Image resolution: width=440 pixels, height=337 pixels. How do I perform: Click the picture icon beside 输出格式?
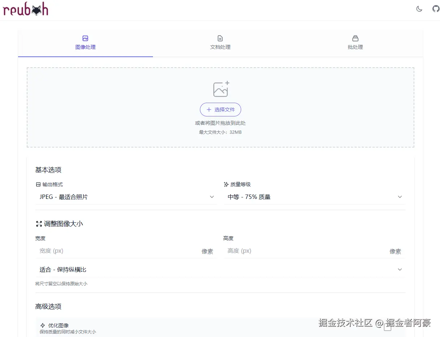click(38, 184)
